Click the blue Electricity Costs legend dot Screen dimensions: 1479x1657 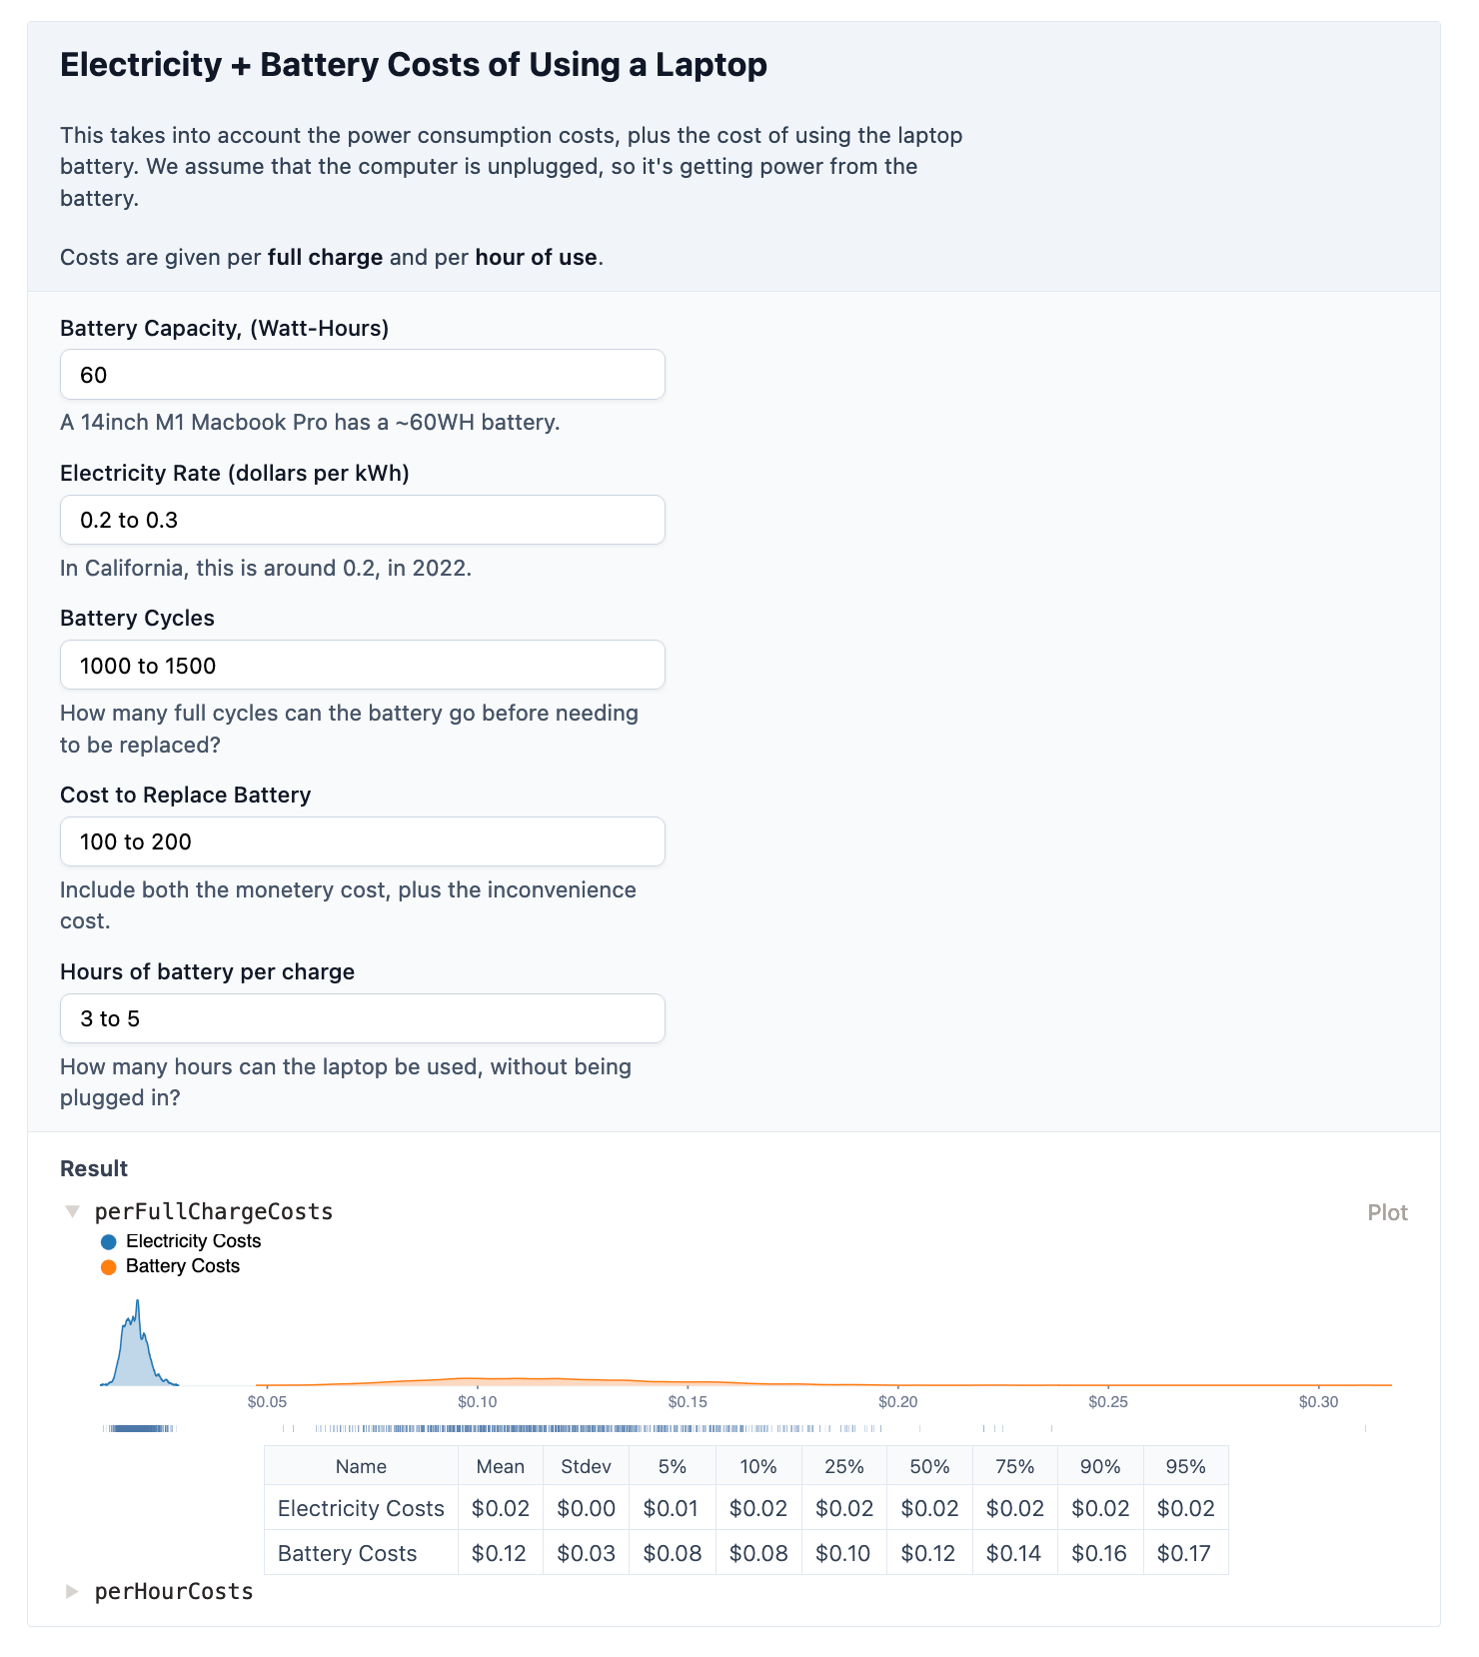click(109, 1242)
